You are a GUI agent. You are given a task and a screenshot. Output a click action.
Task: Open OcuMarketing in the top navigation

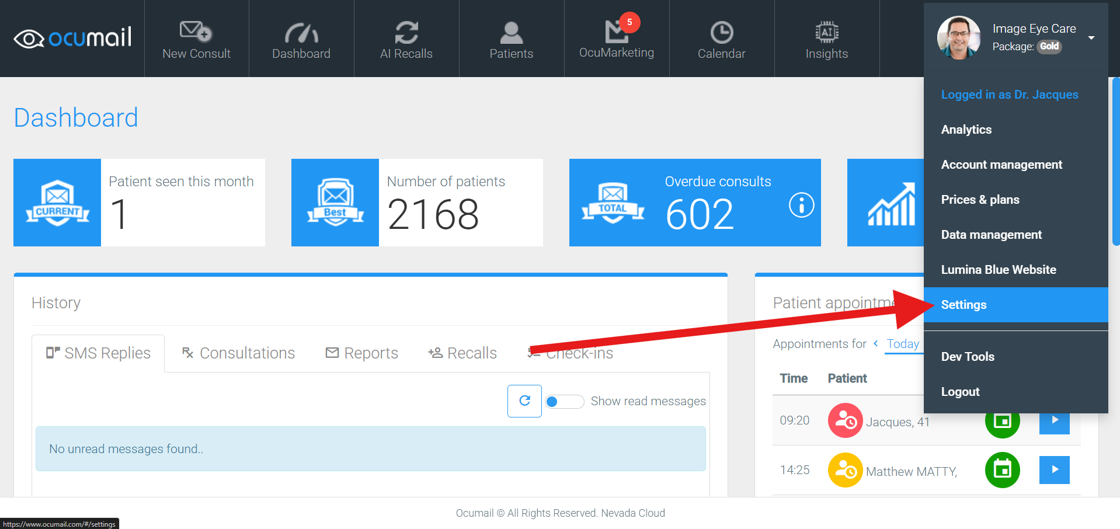617,39
